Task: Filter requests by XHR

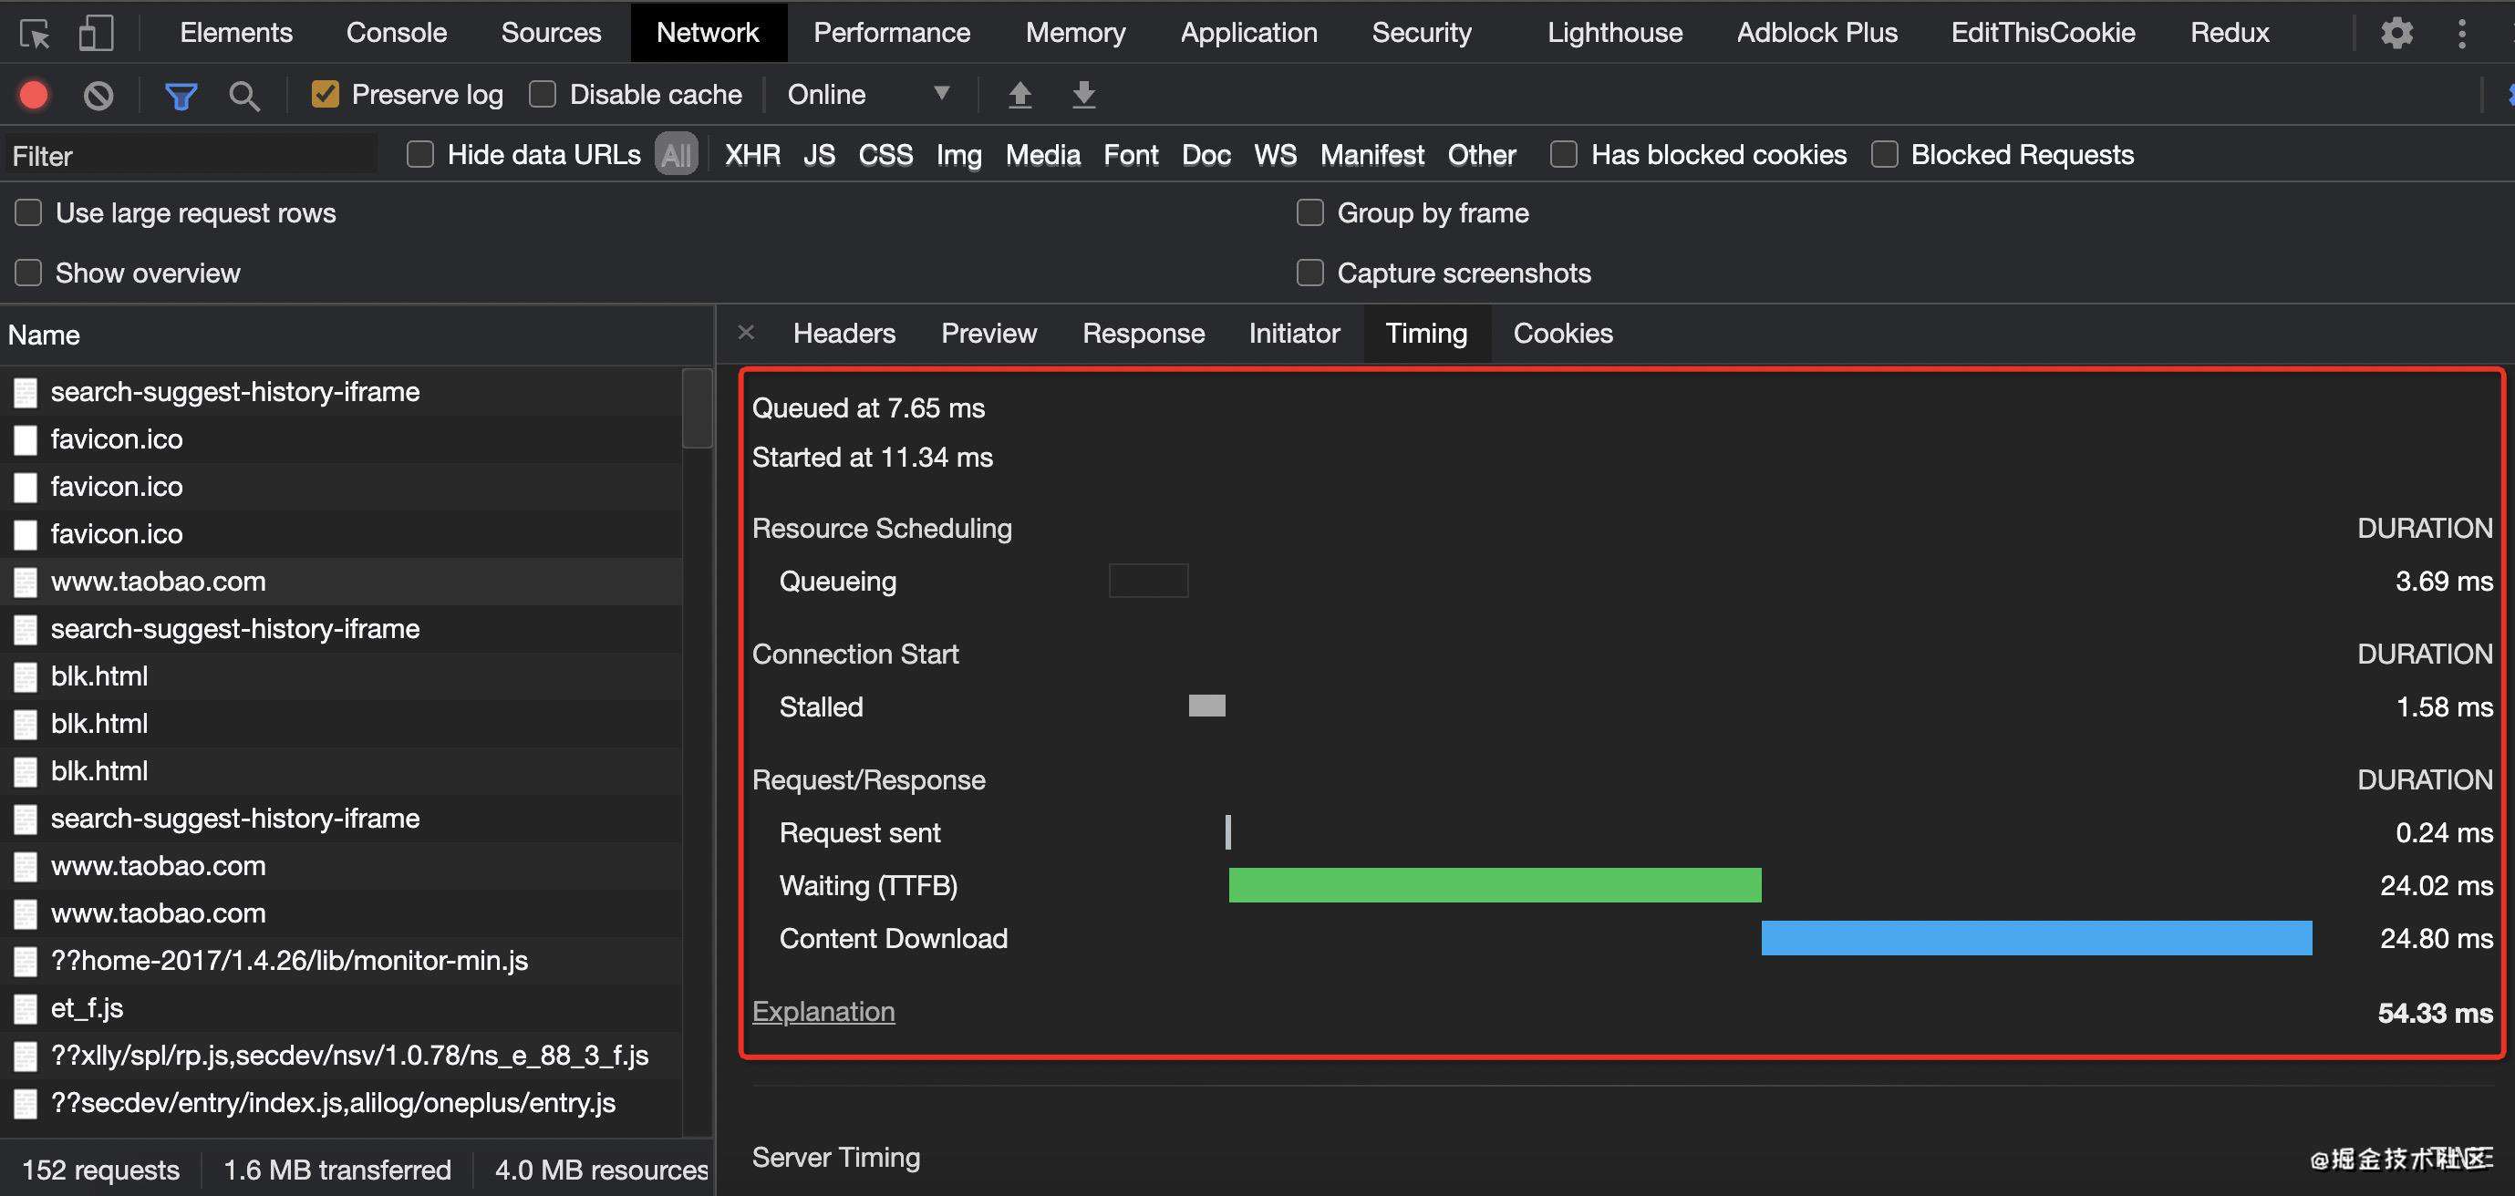Action: click(751, 154)
